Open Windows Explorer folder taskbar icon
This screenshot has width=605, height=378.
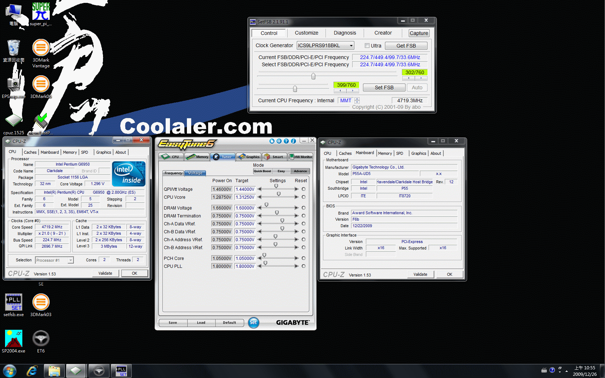pyautogui.click(x=54, y=371)
